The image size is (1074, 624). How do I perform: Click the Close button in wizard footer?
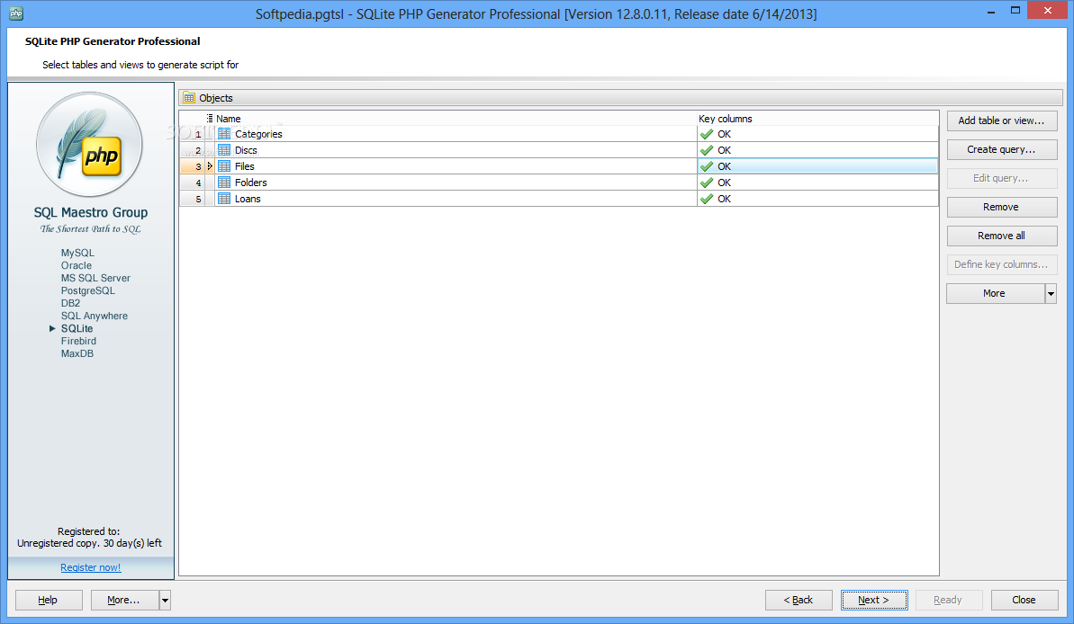click(x=1024, y=600)
